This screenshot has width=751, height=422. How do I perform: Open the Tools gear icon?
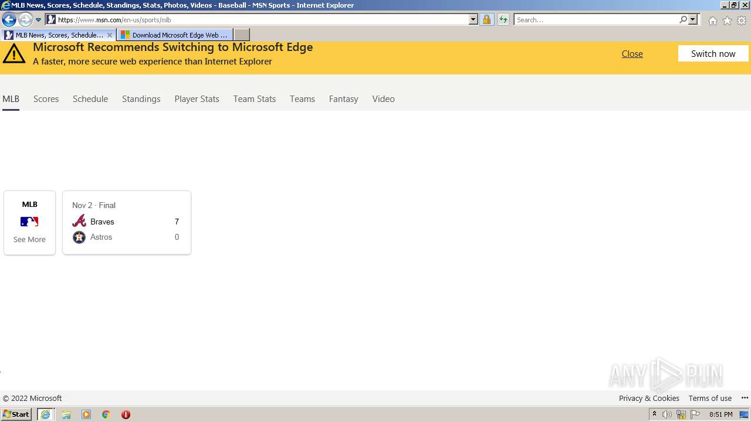[742, 21]
